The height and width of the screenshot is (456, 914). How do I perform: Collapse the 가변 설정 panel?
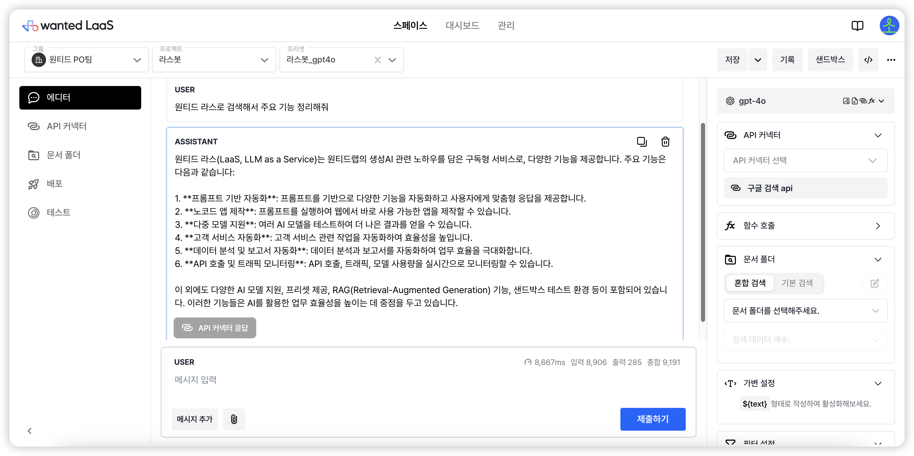tap(878, 383)
